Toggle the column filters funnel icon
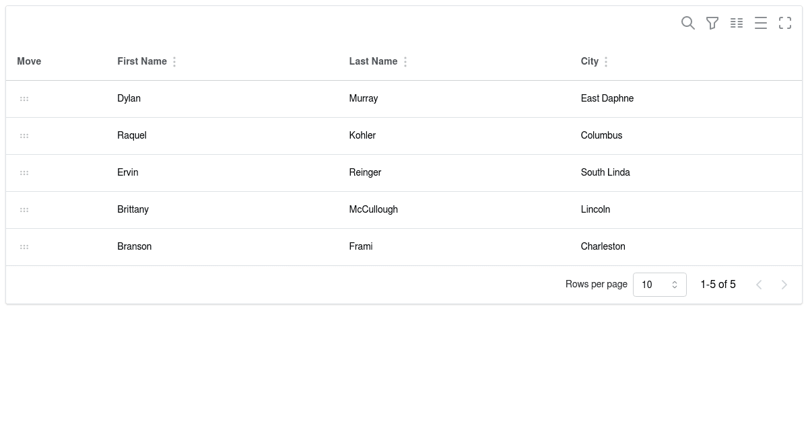 (x=712, y=23)
